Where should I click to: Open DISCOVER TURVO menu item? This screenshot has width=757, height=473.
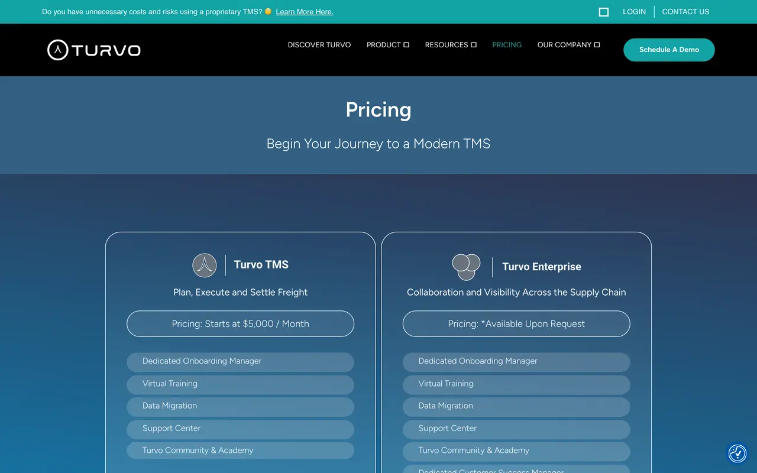point(319,45)
